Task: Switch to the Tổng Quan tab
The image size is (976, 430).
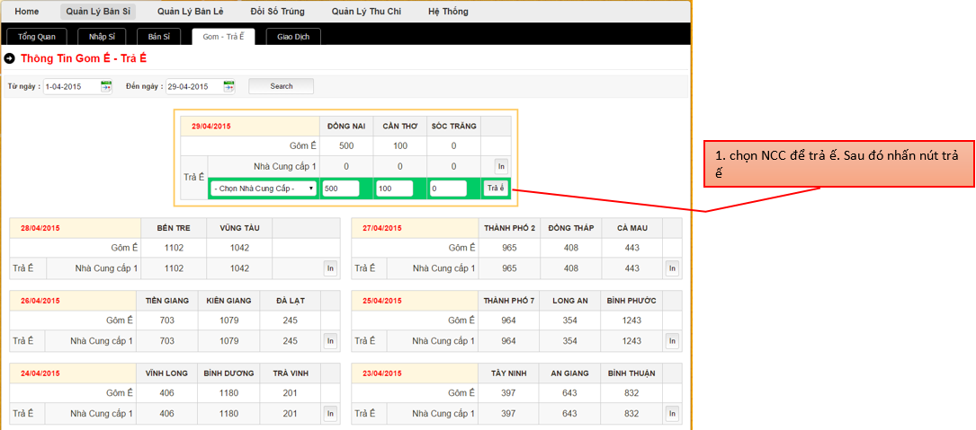Action: (37, 37)
